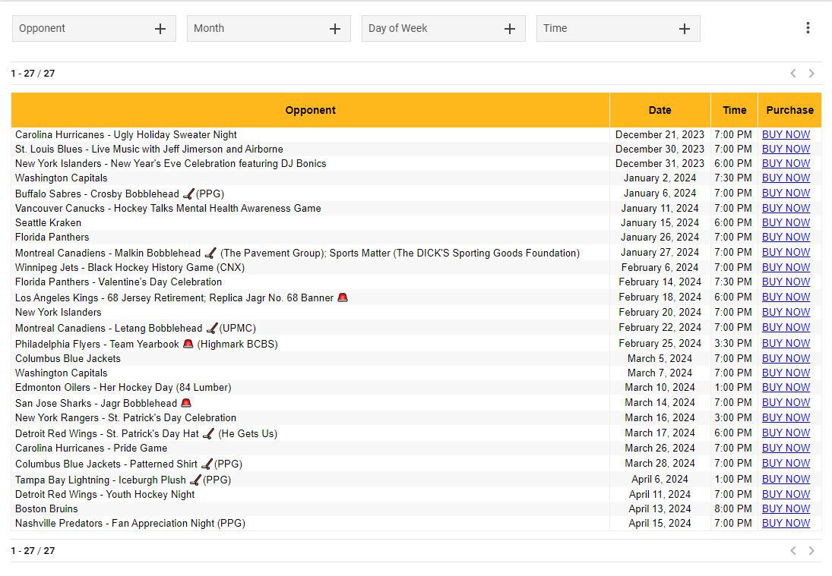The width and height of the screenshot is (832, 576).
Task: Go to next page using top arrow
Action: (x=811, y=74)
